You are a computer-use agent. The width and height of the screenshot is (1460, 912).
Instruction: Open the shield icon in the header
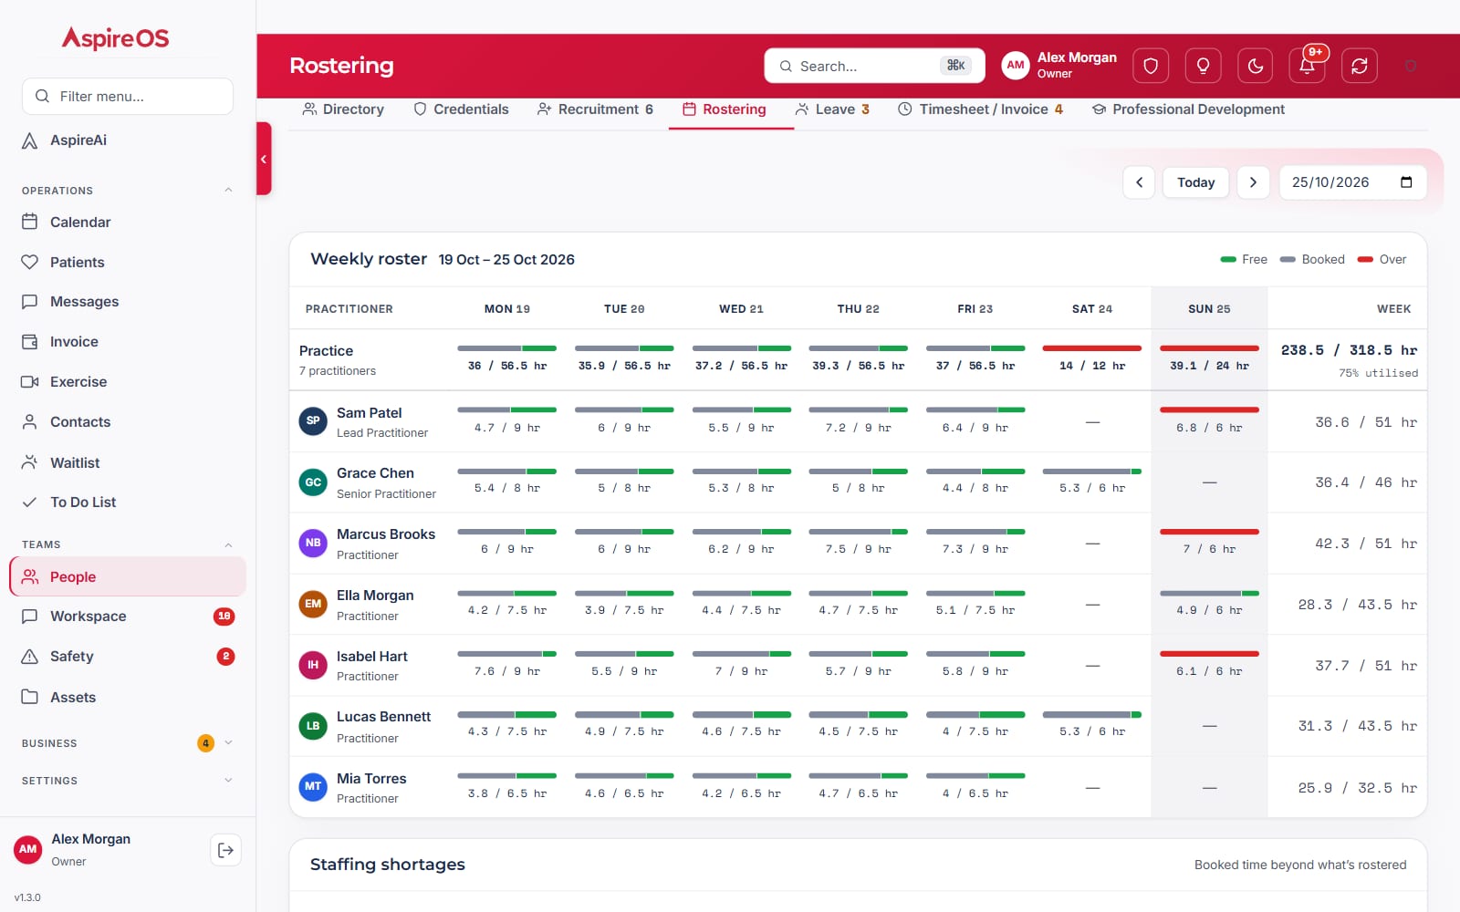[1151, 66]
